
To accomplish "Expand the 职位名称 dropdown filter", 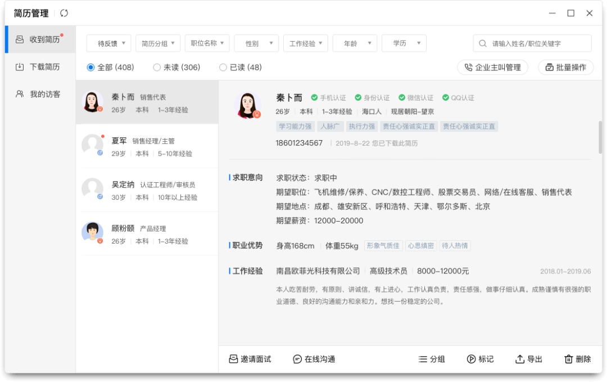I will point(207,43).
